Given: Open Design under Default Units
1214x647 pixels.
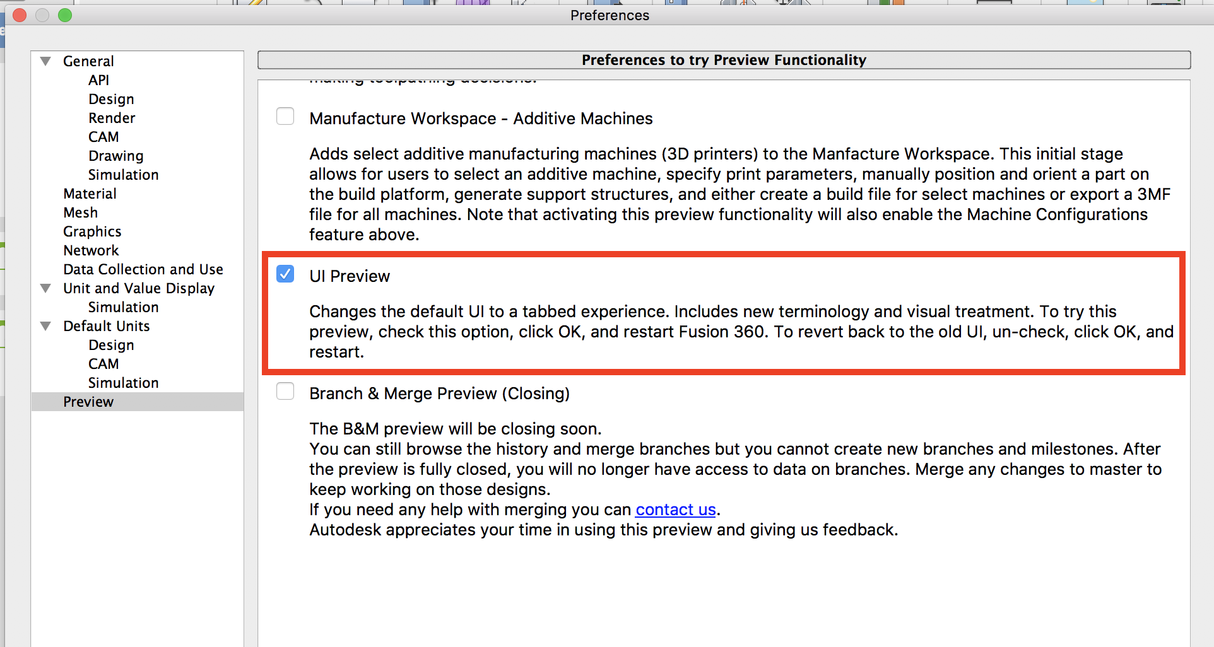Looking at the screenshot, I should click(111, 345).
